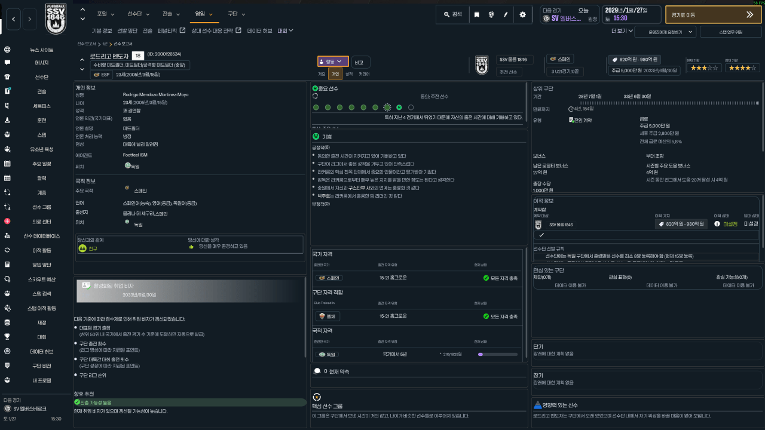
Task: Click the 의료 센터 red cross icon
Action: [x=7, y=222]
